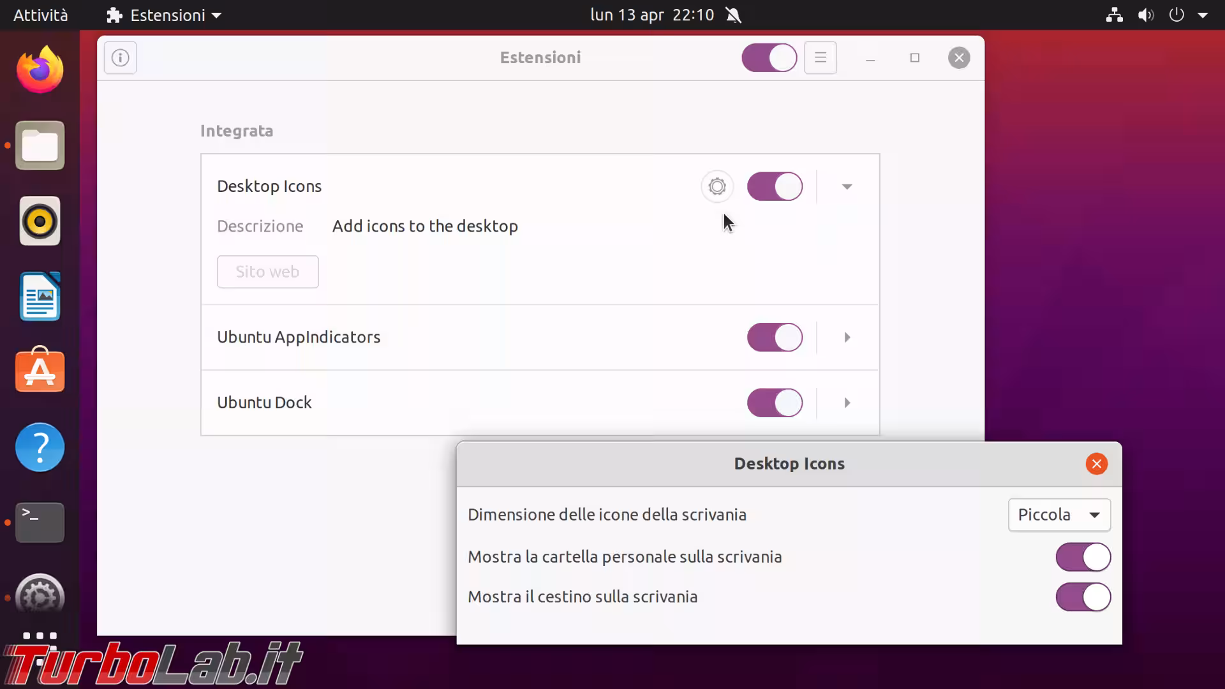This screenshot has width=1225, height=689.
Task: Open Ubuntu Software store from dock
Action: (40, 371)
